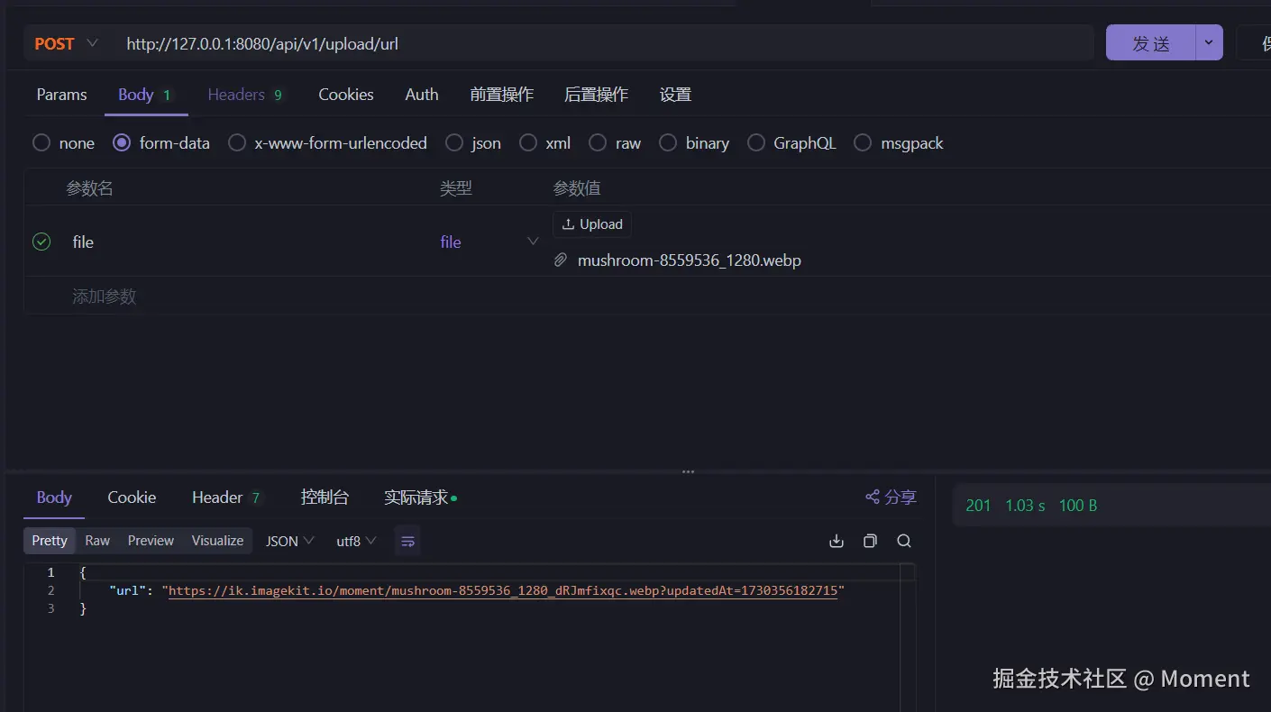The image size is (1271, 712).
Task: Select the none body type
Action: point(41,142)
